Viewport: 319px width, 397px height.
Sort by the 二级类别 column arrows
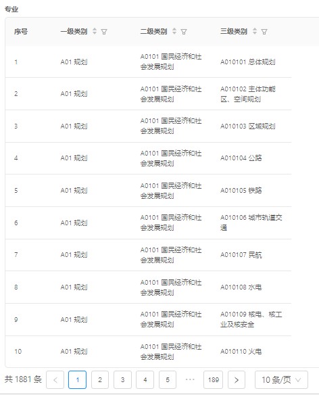coord(174,31)
